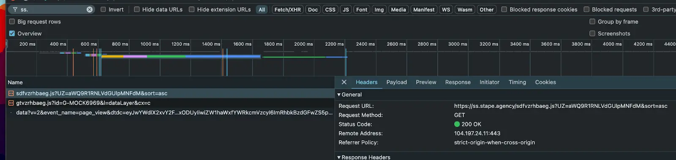
Task: Filter by Wasm requests
Action: (x=465, y=9)
